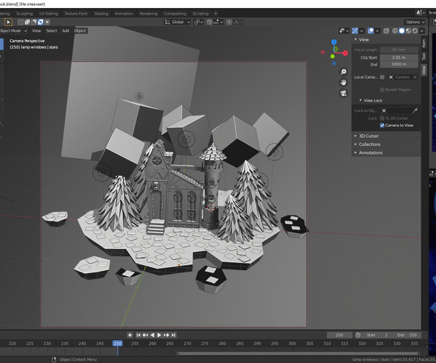The width and height of the screenshot is (436, 363).
Task: Expand the Collections panel
Action: coord(369,144)
